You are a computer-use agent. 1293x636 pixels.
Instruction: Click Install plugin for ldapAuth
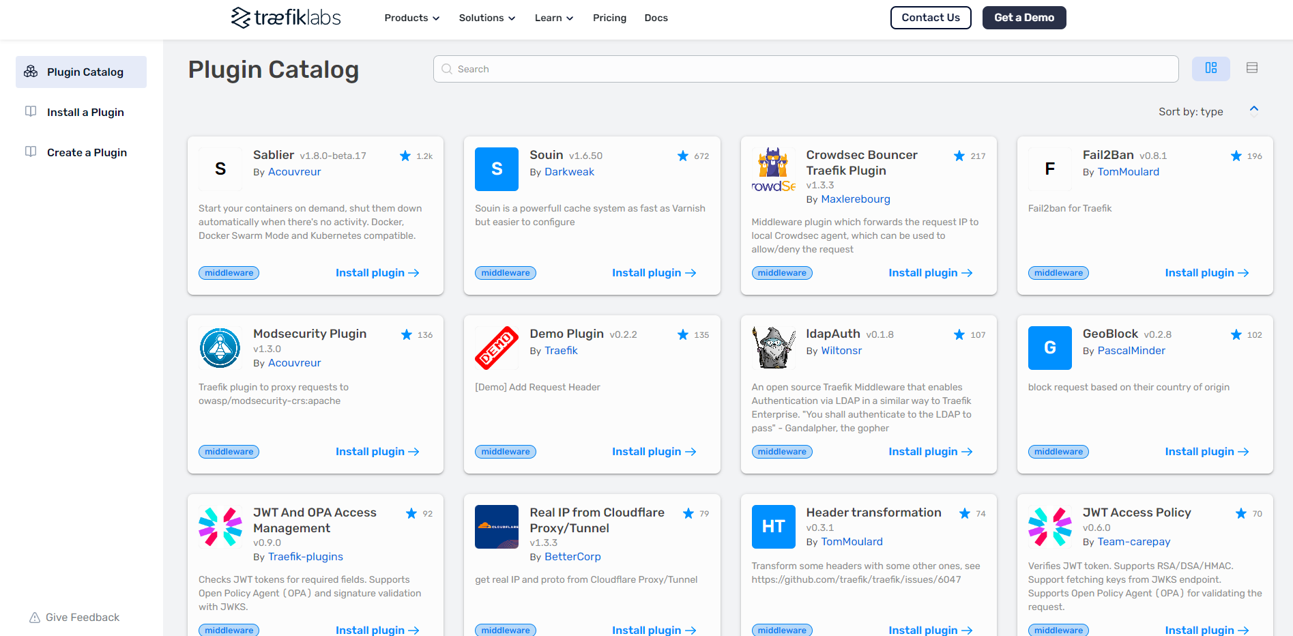(931, 452)
